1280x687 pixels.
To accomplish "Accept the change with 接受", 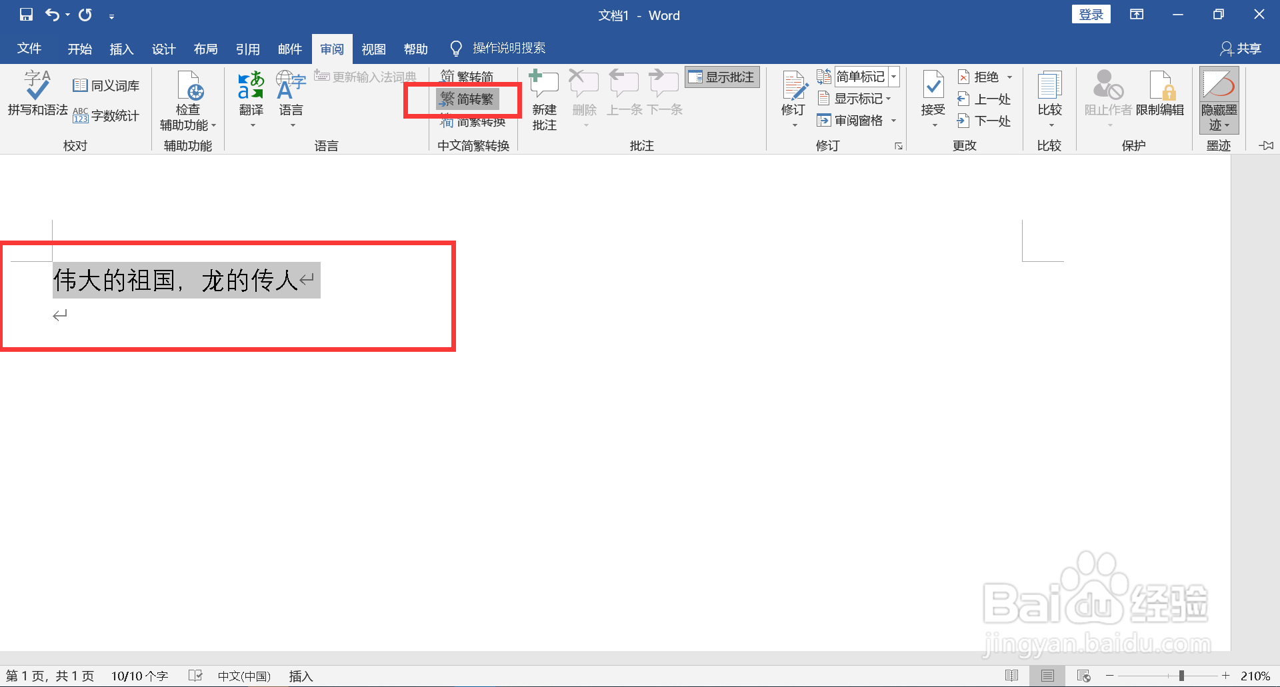I will pyautogui.click(x=933, y=93).
